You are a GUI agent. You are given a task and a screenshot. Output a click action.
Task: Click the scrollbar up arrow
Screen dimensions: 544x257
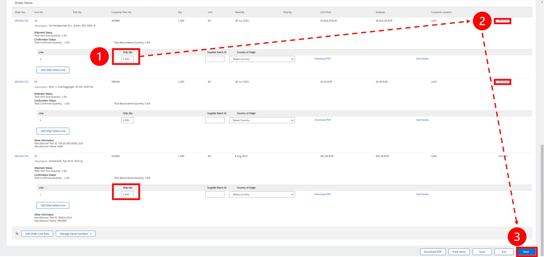point(542,2)
